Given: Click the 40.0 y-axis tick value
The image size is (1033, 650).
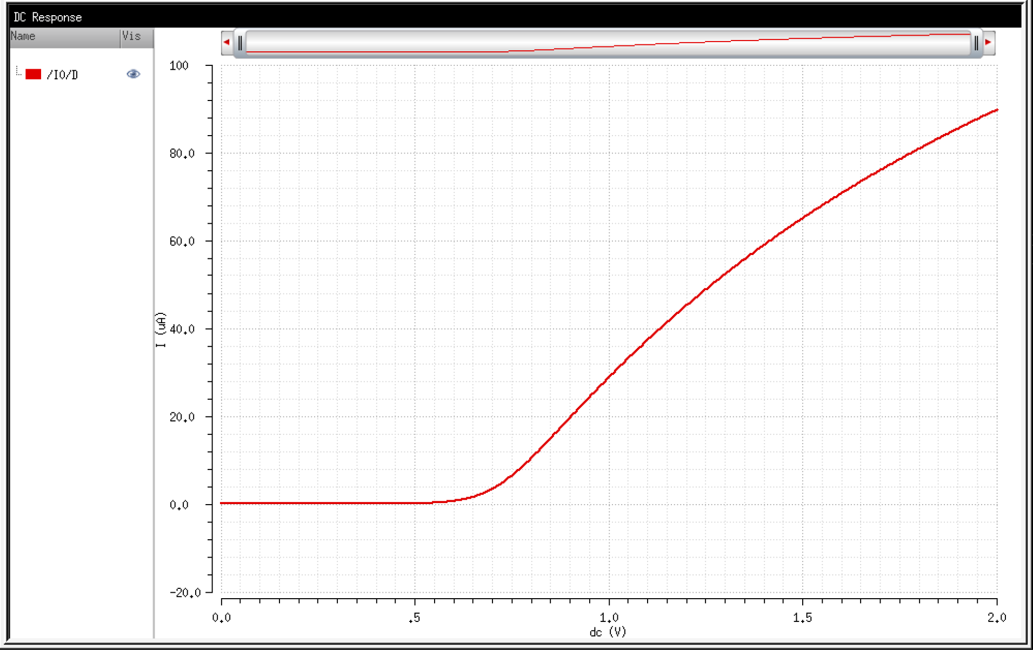Looking at the screenshot, I should click(x=182, y=329).
